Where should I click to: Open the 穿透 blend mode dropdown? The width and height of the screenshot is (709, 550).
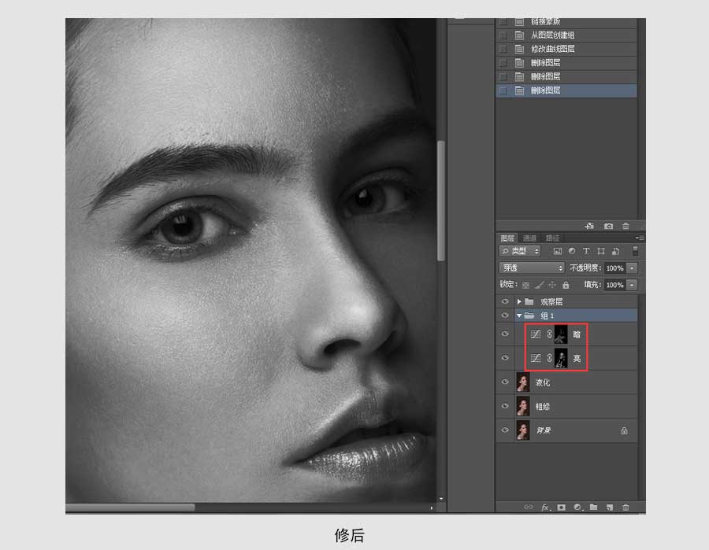[532, 268]
